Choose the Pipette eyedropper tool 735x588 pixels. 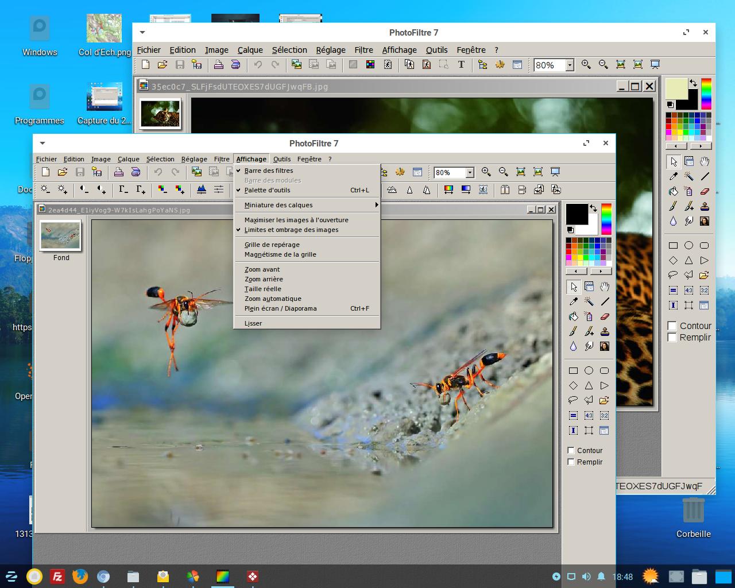coord(573,301)
